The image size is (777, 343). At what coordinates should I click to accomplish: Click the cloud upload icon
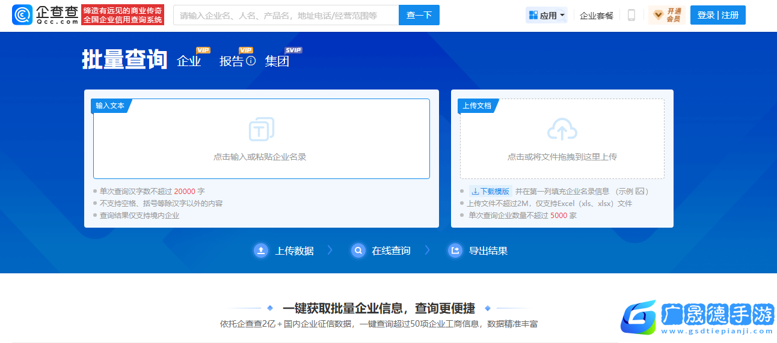tap(562, 130)
